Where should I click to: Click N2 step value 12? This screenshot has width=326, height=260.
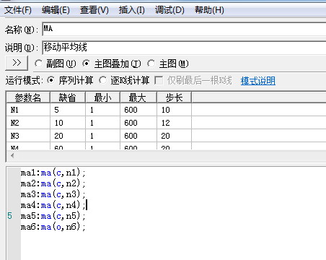175,123
